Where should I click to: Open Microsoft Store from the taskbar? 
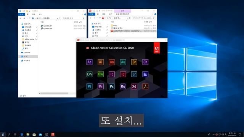tap(34, 134)
